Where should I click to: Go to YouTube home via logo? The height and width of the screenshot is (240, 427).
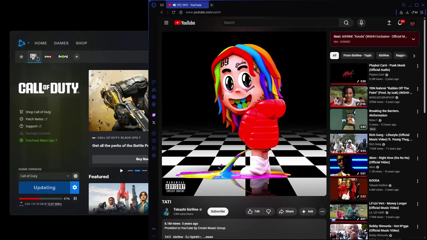184,23
